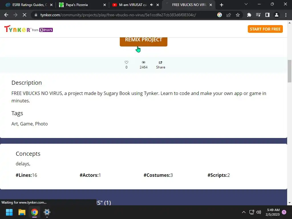Image resolution: width=292 pixels, height=219 pixels.
Task: Open Chrome three-dot menu
Action: (x=286, y=15)
